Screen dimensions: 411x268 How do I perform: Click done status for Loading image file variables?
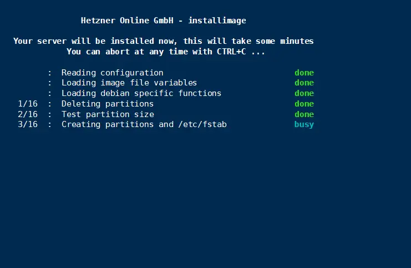point(304,83)
